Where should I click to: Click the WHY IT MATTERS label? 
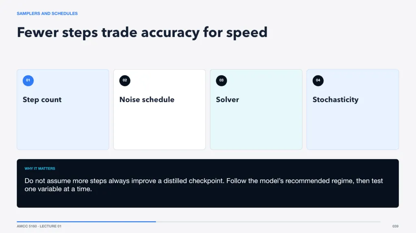[40, 169]
